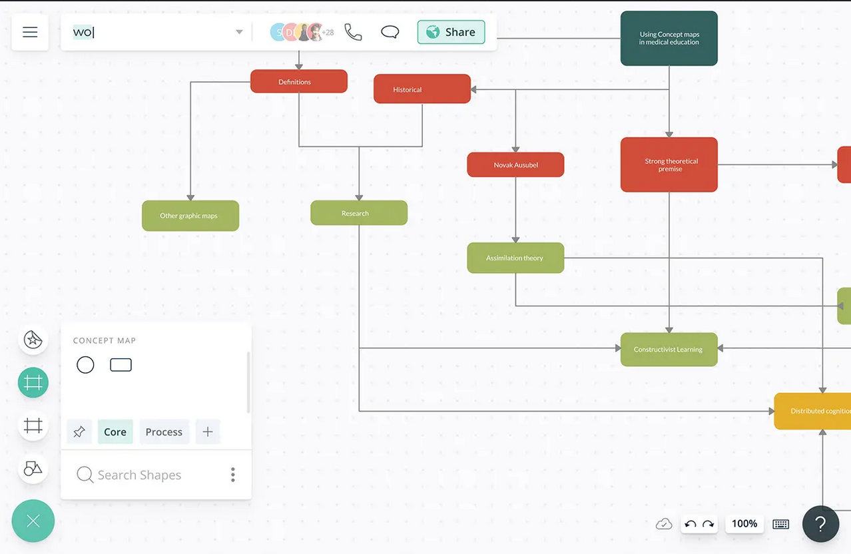Expand the document name dropdown arrow
851x554 pixels.
239,32
